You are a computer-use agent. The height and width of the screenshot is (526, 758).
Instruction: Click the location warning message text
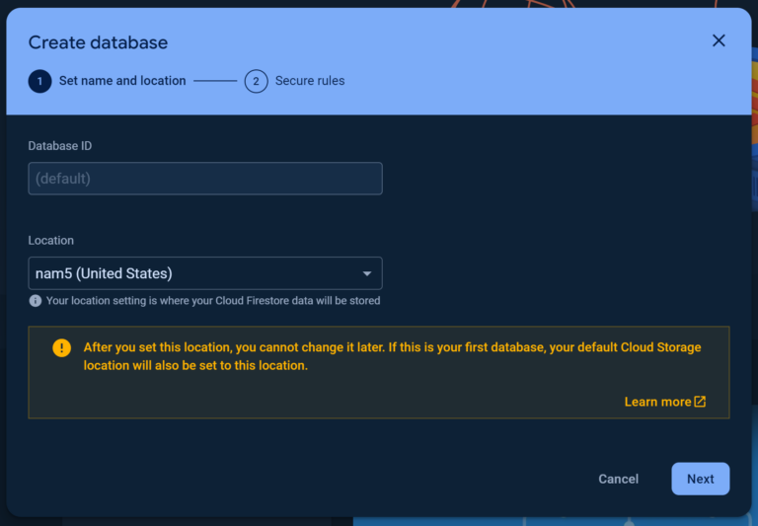coord(392,356)
